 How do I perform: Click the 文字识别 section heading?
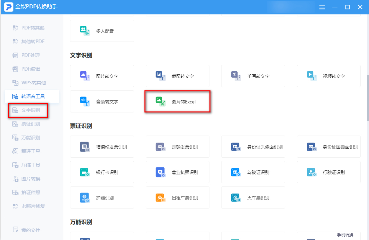pyautogui.click(x=81, y=56)
